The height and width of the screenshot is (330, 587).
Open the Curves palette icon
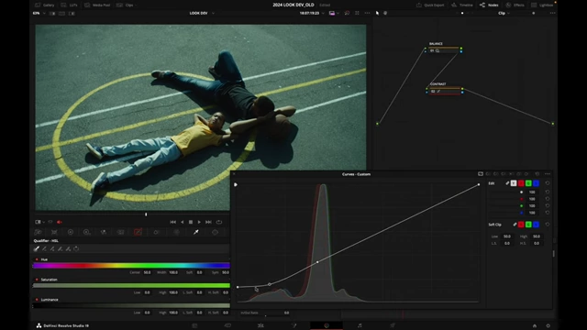tap(138, 232)
